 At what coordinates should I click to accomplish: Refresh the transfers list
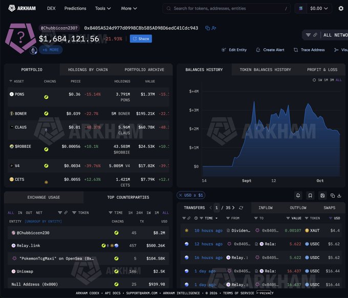[x=241, y=208]
